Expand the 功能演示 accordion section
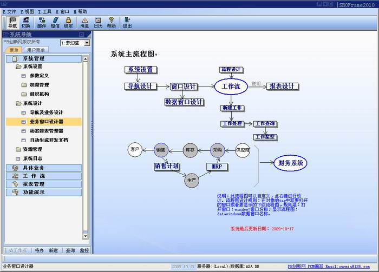This screenshot has height=272, width=379. (x=44, y=193)
